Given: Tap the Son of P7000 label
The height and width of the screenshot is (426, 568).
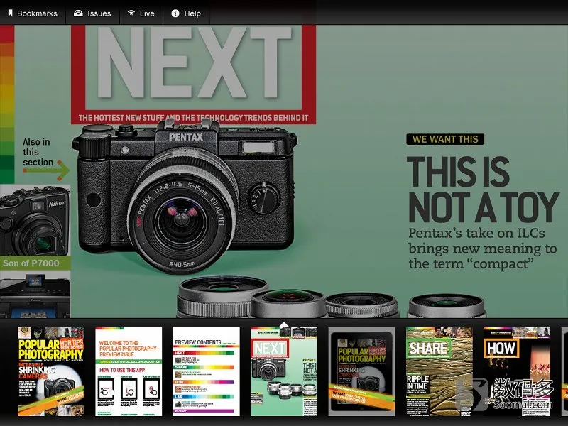Looking at the screenshot, I should 31,263.
